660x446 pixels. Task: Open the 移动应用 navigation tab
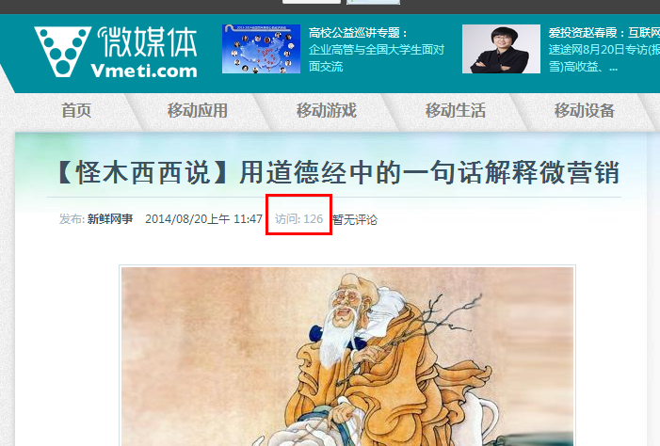tap(198, 111)
